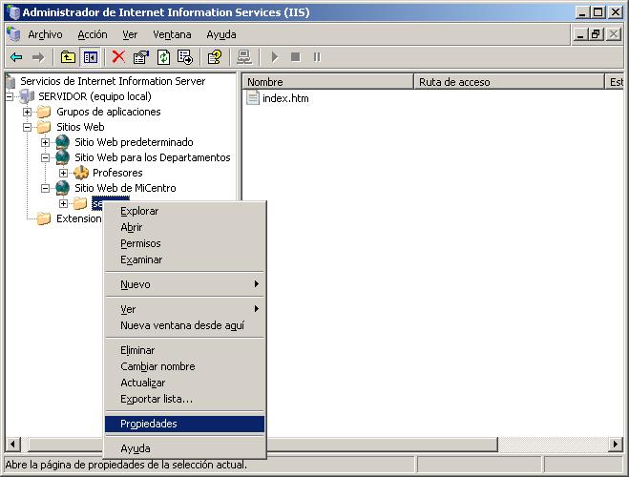Open the Ver menu in the menu bar
Image resolution: width=629 pixels, height=477 pixels.
[x=130, y=34]
